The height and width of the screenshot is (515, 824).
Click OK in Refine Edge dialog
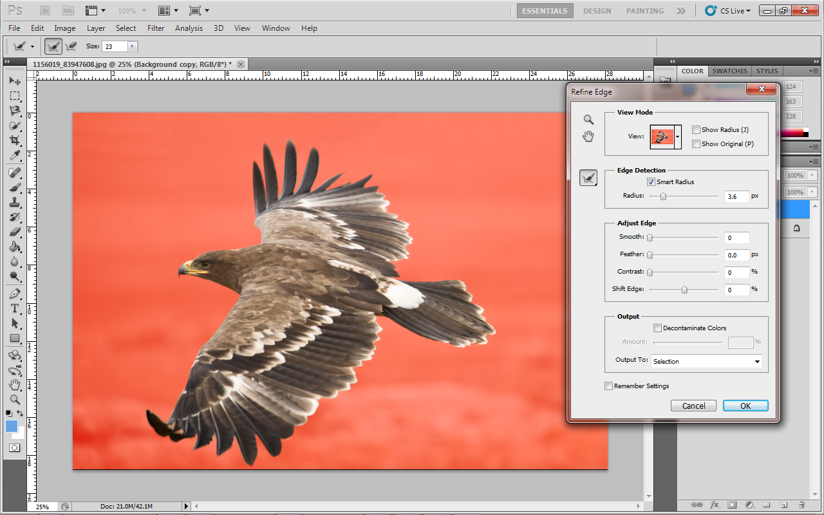point(745,406)
